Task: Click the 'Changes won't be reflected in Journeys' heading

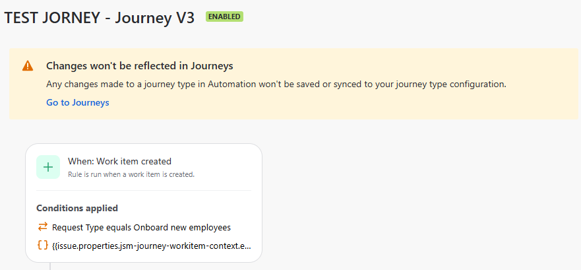Action: (x=139, y=66)
